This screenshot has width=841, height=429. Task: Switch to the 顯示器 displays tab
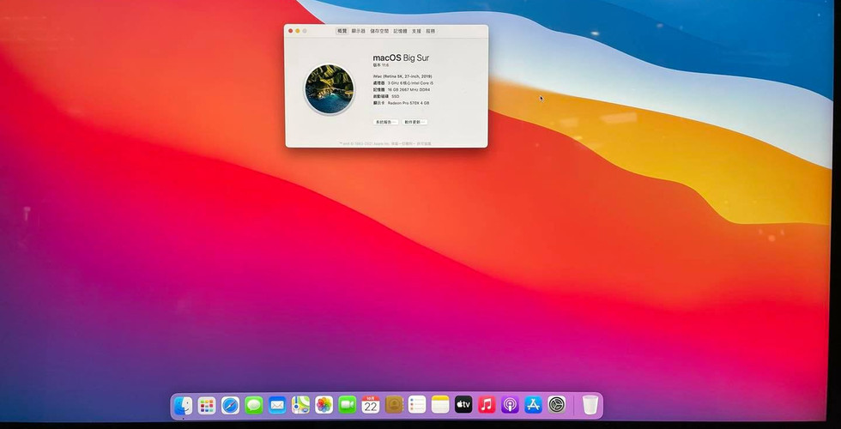pos(359,31)
